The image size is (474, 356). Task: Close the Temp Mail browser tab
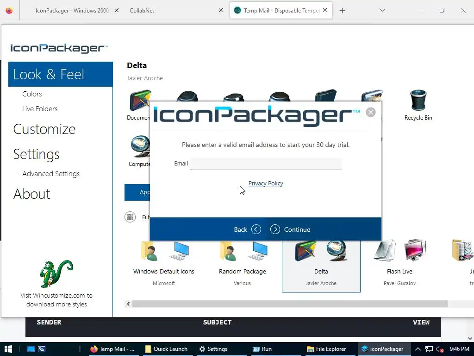325,10
